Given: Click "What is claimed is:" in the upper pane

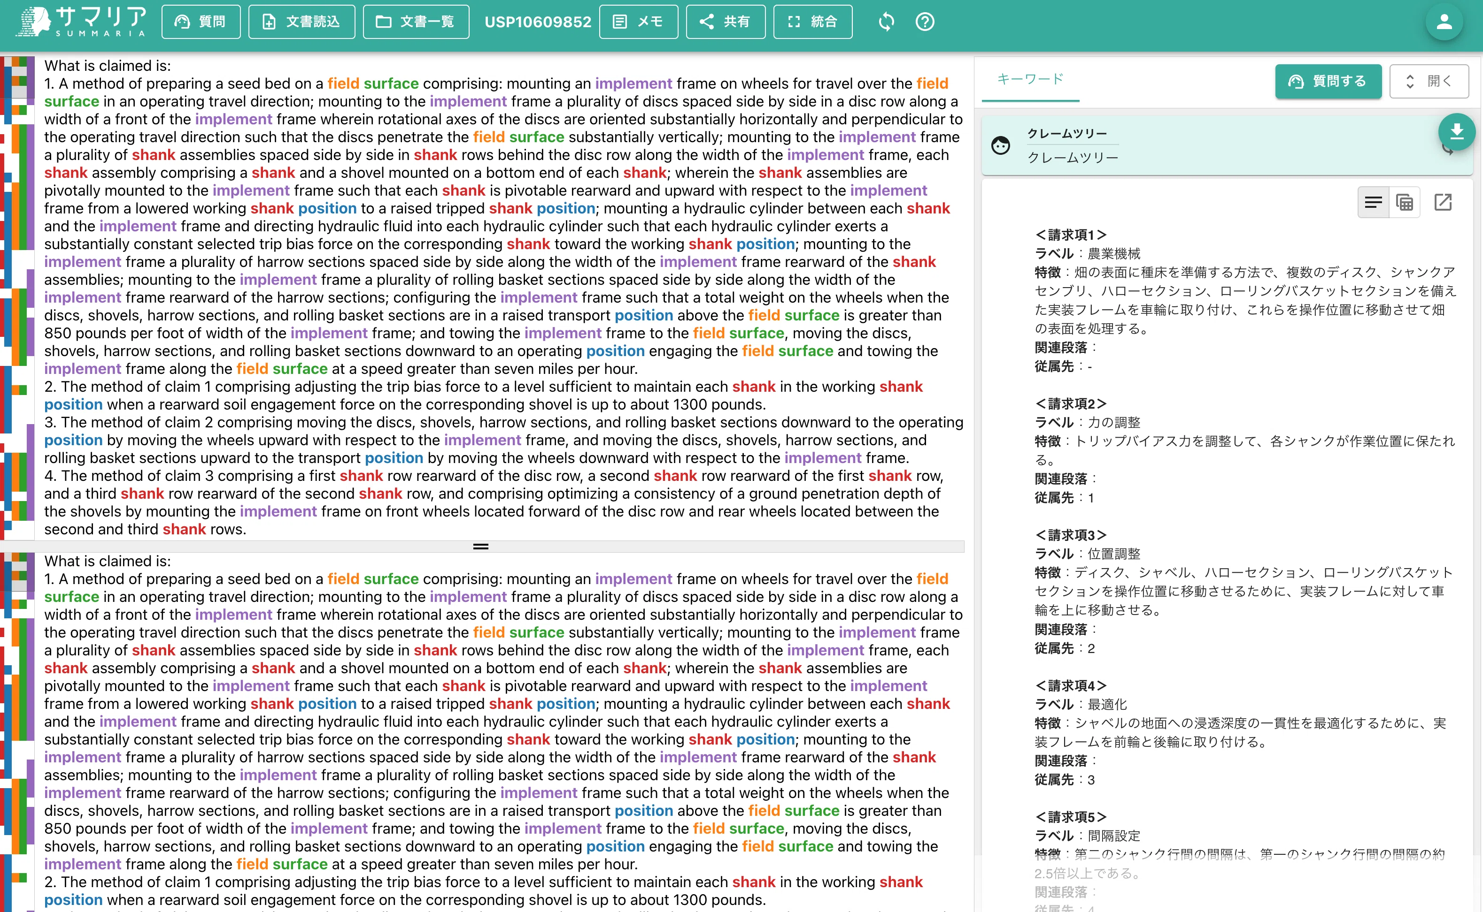Looking at the screenshot, I should coord(108,66).
